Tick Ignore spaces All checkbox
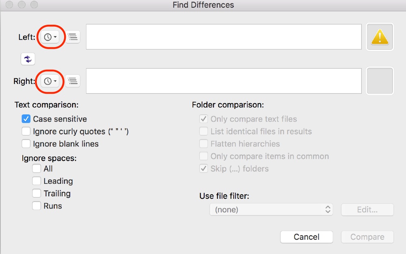 pos(37,168)
